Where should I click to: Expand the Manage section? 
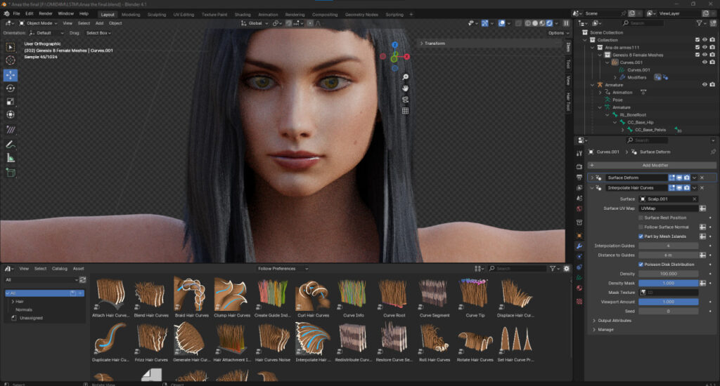pyautogui.click(x=594, y=330)
